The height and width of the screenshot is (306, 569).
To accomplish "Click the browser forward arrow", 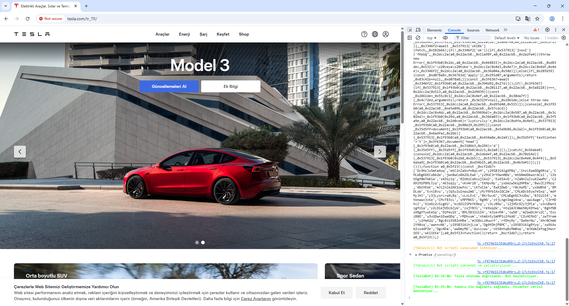I will pyautogui.click(x=17, y=19).
